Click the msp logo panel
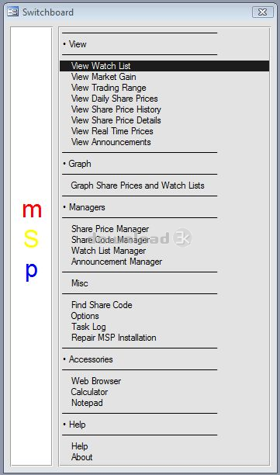Viewport: 280px width, 475px height. (x=32, y=246)
